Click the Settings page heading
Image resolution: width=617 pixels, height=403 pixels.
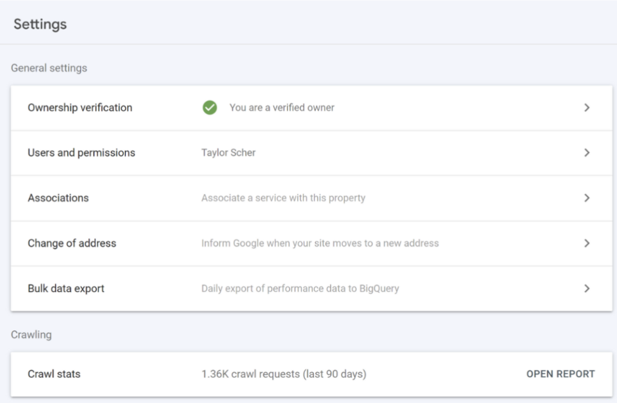40,25
